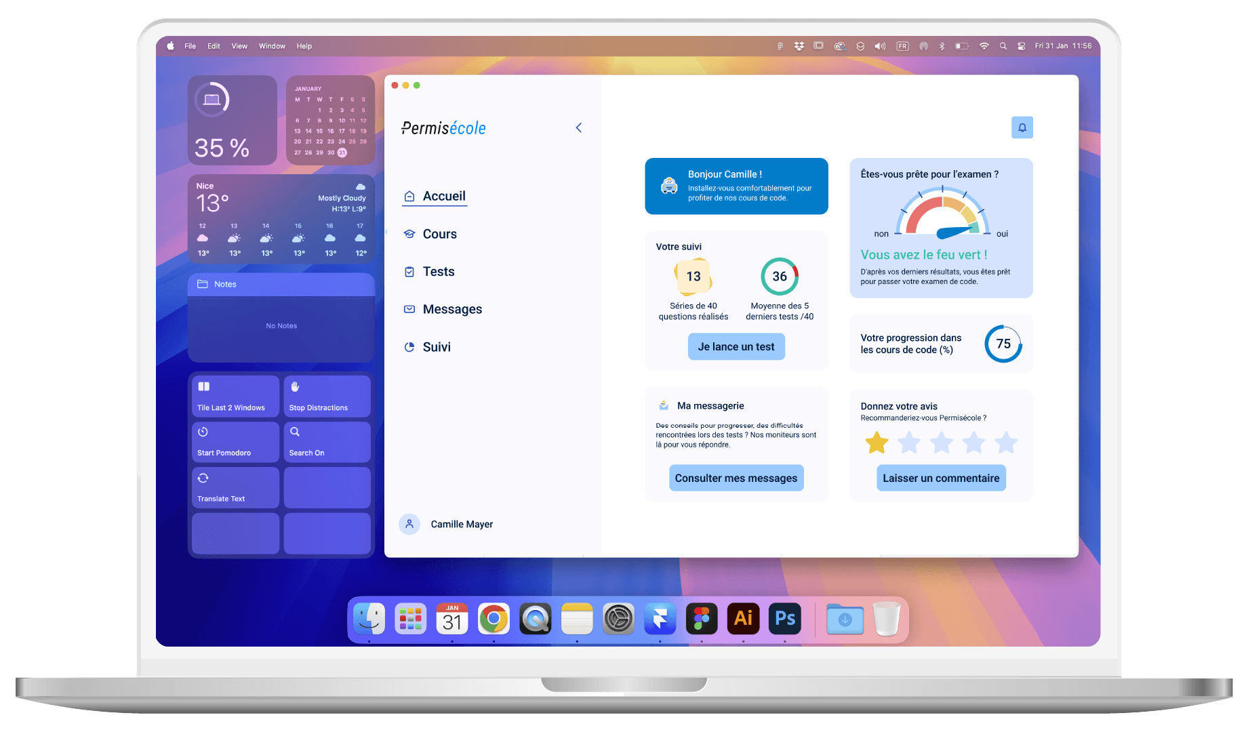1248x732 pixels.
Task: Open the Help menu
Action: [x=304, y=46]
